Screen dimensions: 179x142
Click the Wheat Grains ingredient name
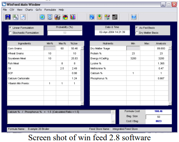(x=16, y=53)
